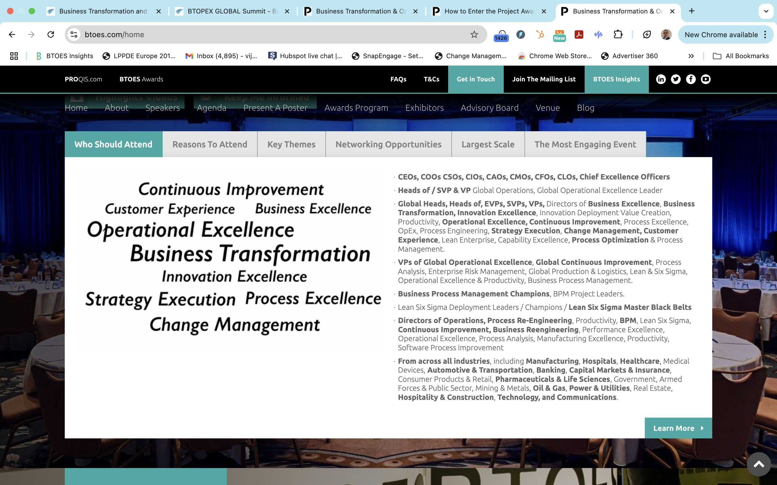777x485 pixels.
Task: Open the Adobe Acrobat extension icon
Action: pyautogui.click(x=579, y=35)
